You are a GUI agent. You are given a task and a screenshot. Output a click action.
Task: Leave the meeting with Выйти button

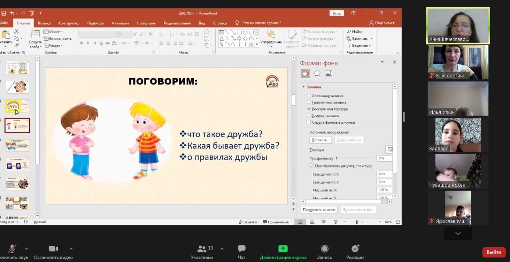494,252
